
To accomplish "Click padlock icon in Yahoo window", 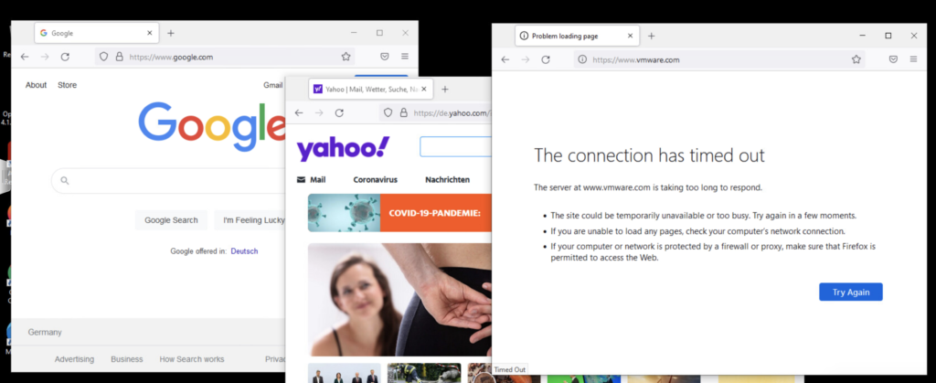I will [x=403, y=112].
